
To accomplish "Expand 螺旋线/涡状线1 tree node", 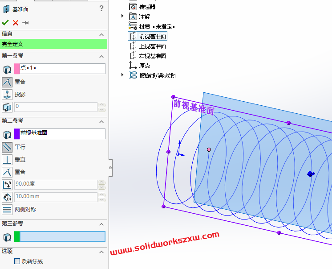I will (x=122, y=75).
